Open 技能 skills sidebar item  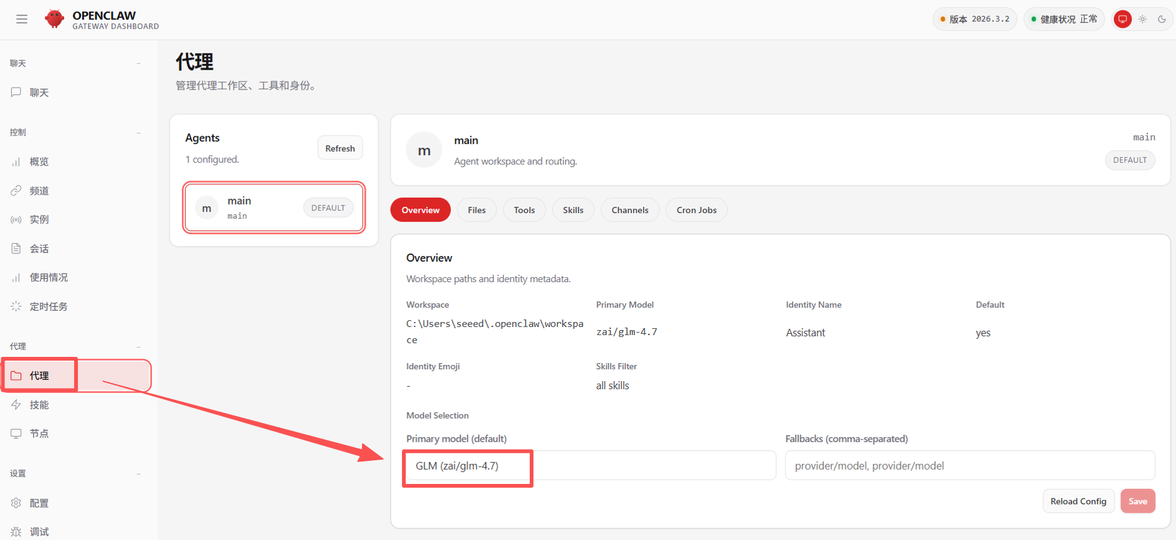point(39,405)
